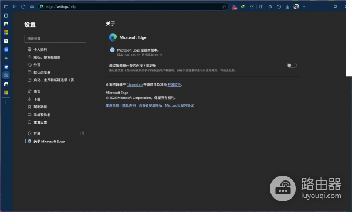The image size is (352, 212).
Task: Refresh the current page
Action: (x=23, y=6)
